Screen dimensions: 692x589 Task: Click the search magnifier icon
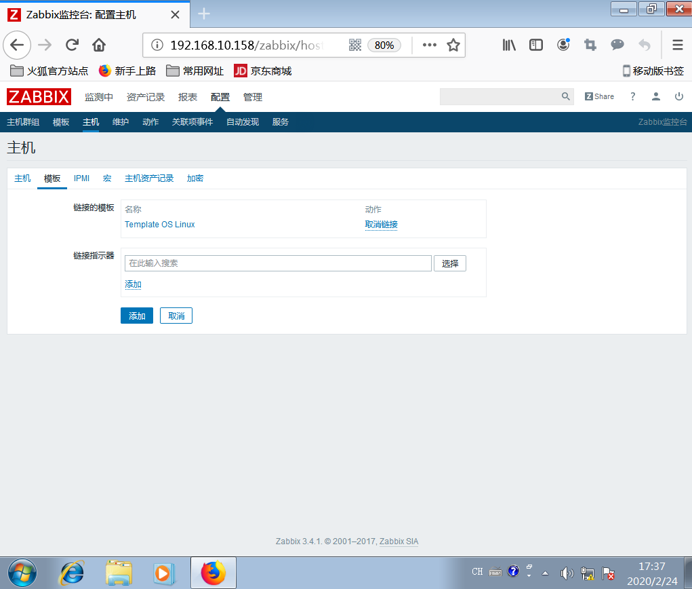click(566, 96)
